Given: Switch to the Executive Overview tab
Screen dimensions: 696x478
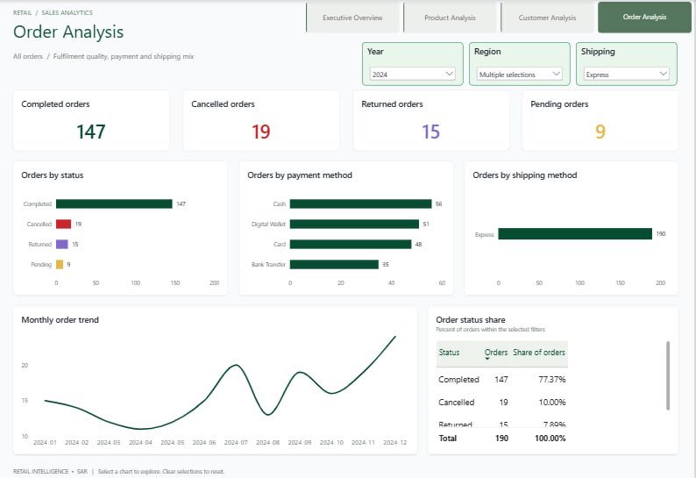Looking at the screenshot, I should tap(352, 18).
